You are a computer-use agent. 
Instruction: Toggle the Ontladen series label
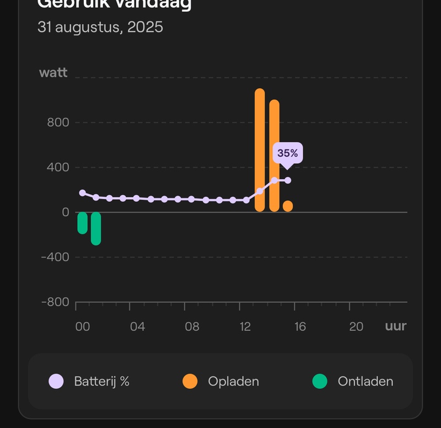[x=365, y=381]
